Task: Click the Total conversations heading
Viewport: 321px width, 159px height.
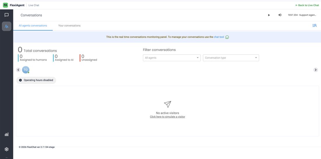Action: coord(37,50)
